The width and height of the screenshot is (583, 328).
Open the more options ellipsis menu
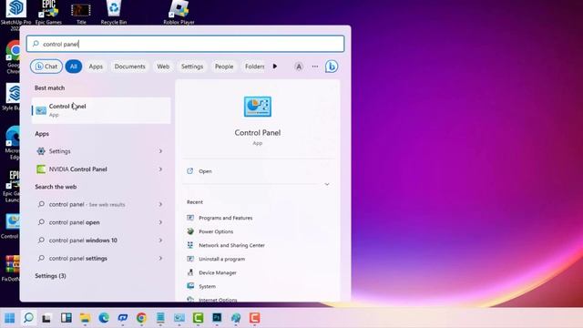point(315,67)
